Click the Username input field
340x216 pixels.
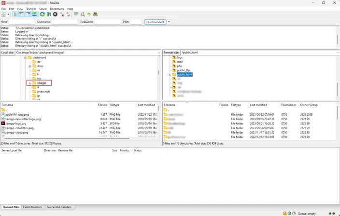click(65, 22)
